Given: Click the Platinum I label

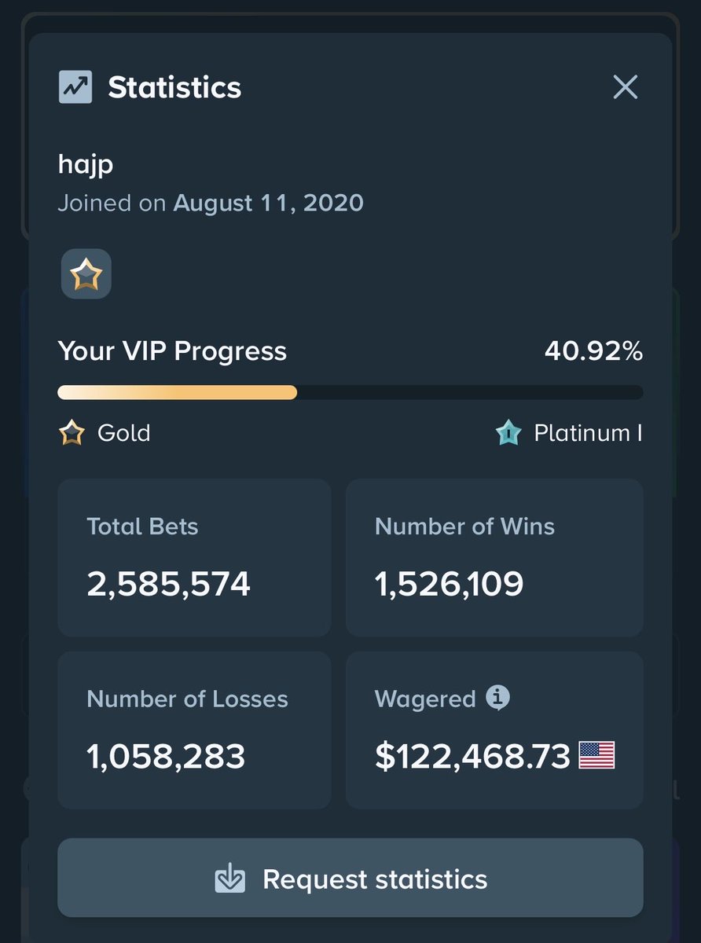Looking at the screenshot, I should tap(588, 433).
